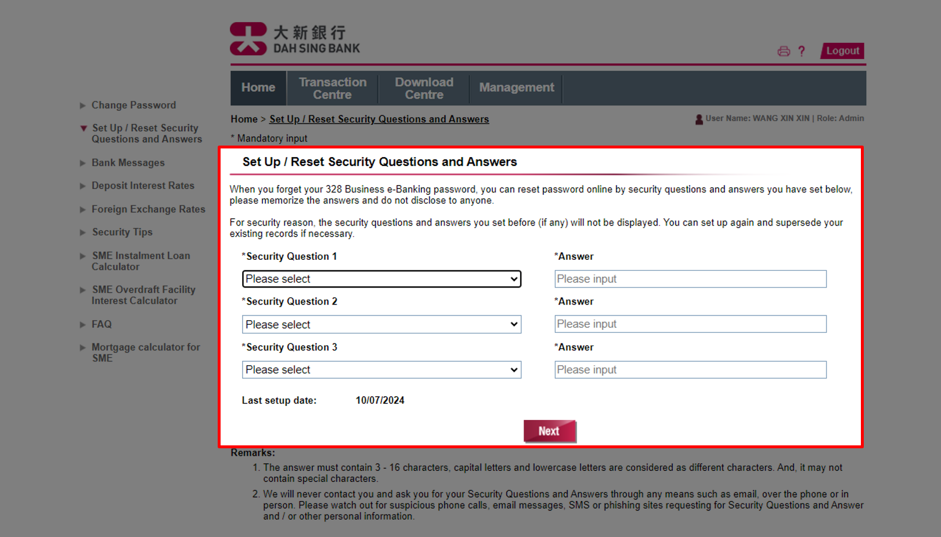Image resolution: width=941 pixels, height=537 pixels.
Task: Open Foreign Exchange Rates in the sidebar
Action: pyautogui.click(x=149, y=209)
